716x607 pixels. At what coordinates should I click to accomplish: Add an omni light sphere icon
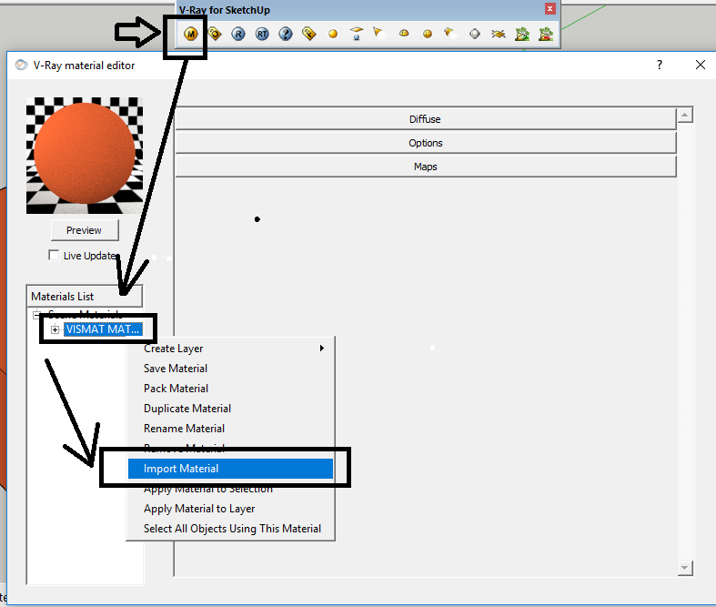333,34
